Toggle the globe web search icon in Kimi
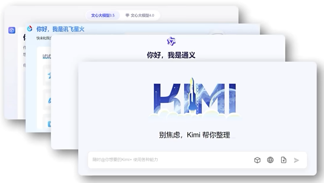This screenshot has width=324, height=183. (x=270, y=160)
